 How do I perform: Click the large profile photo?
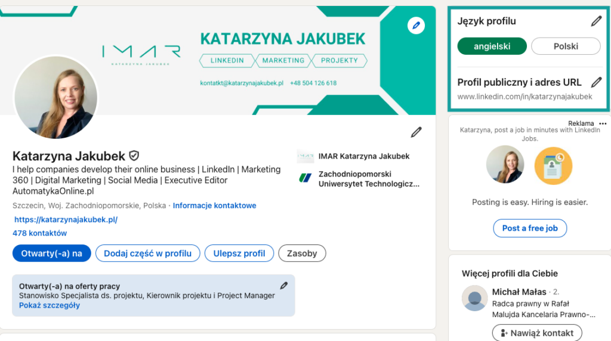(56, 97)
